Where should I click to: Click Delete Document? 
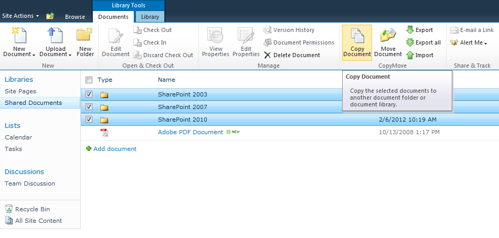click(x=292, y=55)
